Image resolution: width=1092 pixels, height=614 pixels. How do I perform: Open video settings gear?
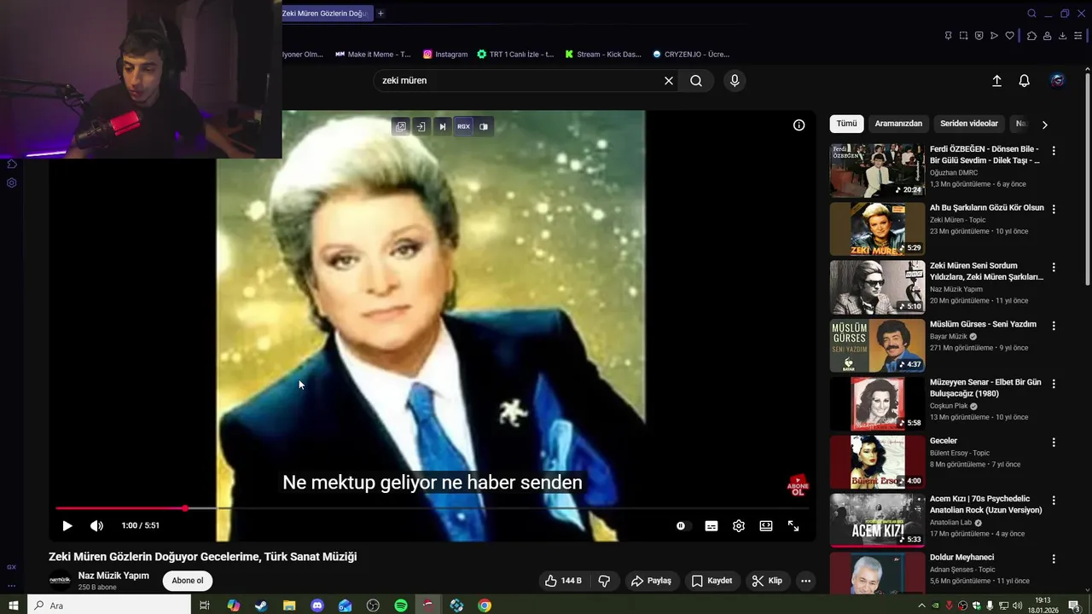click(x=739, y=526)
